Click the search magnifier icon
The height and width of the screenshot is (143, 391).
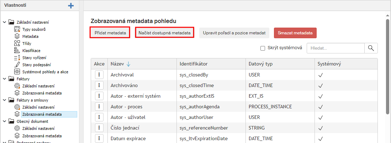tap(371, 48)
